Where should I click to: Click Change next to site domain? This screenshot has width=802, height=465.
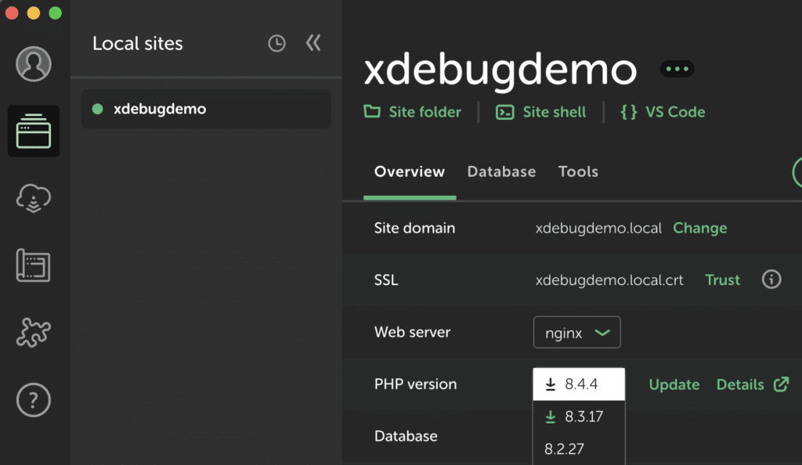coord(699,228)
